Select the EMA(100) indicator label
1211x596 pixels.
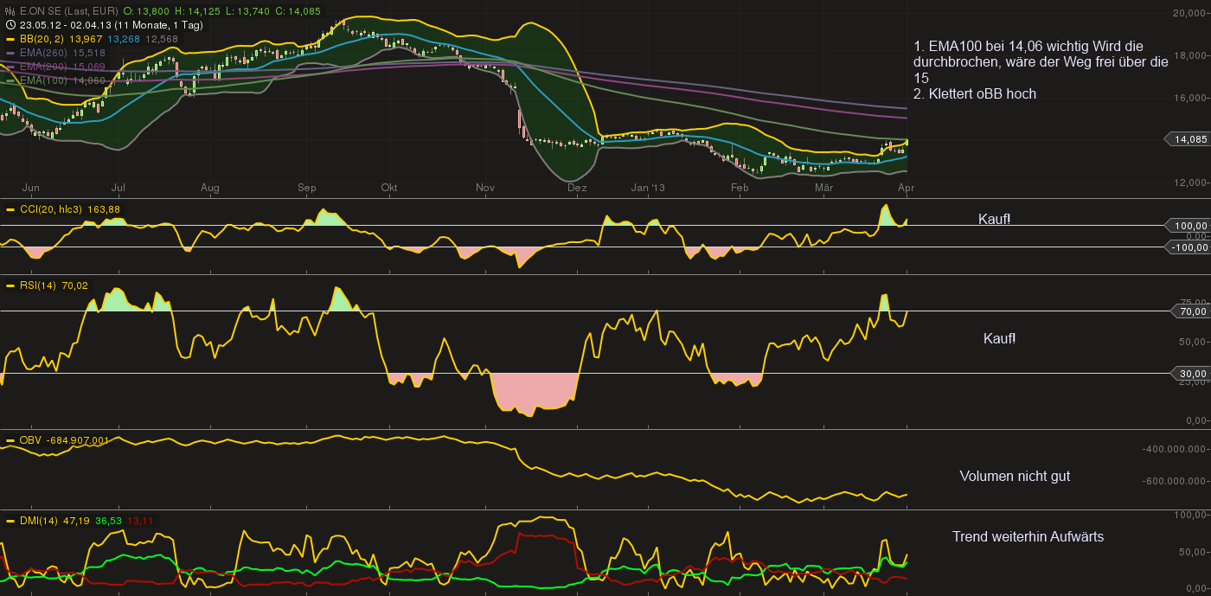(x=44, y=80)
